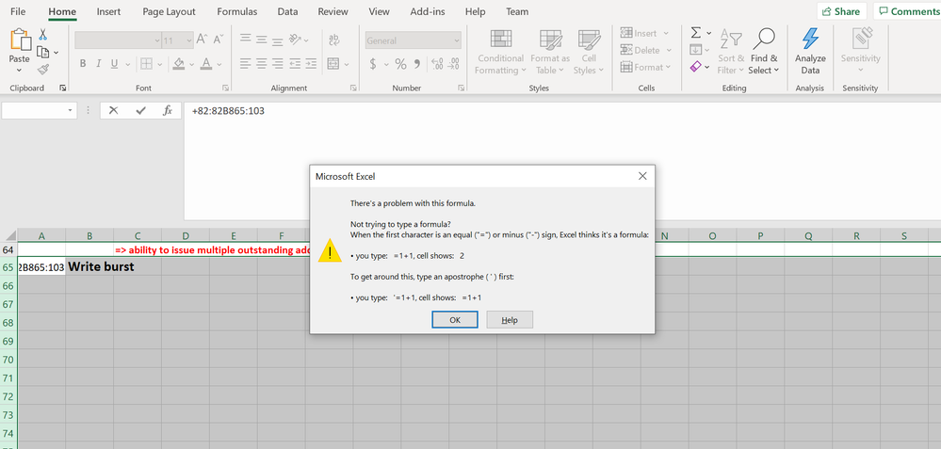The width and height of the screenshot is (941, 449).
Task: Open the Paste options dropdown arrow
Action: point(19,71)
